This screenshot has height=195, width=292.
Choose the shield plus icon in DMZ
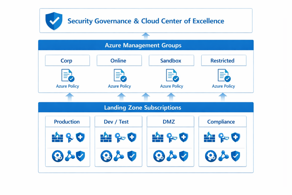(x=184, y=137)
